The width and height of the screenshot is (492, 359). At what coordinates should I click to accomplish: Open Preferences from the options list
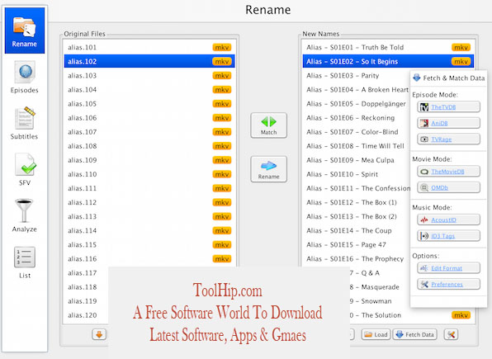point(448,284)
